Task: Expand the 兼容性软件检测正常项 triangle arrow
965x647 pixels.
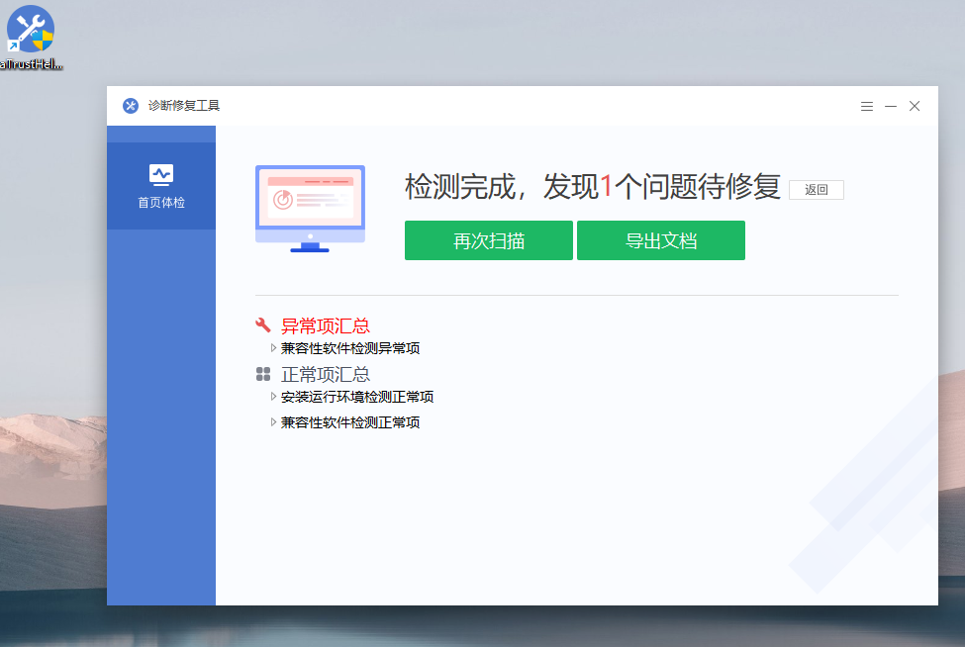Action: 273,422
